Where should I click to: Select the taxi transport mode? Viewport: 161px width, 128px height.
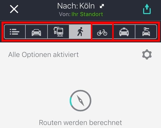tap(124, 32)
